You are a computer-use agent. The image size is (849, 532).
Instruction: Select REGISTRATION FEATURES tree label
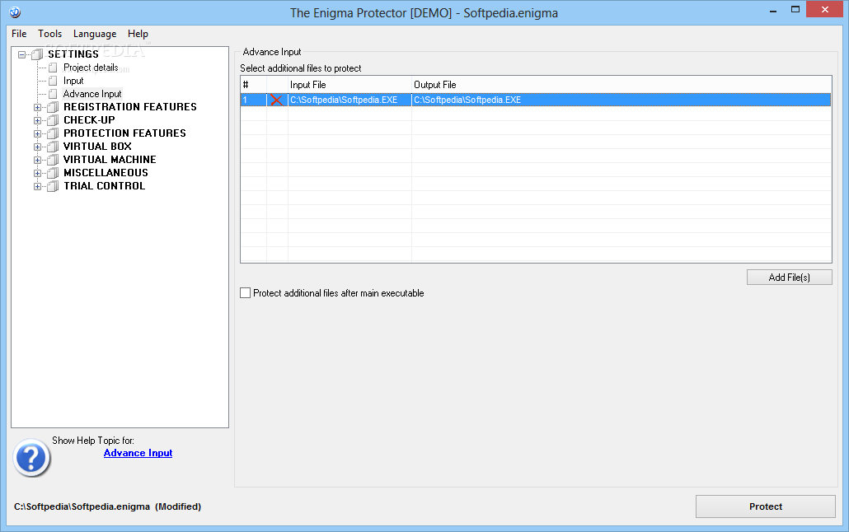click(130, 106)
